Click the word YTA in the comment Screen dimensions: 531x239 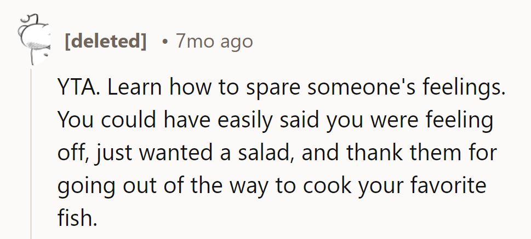(76, 89)
